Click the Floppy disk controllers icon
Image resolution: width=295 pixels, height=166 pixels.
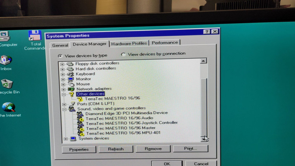(70, 64)
